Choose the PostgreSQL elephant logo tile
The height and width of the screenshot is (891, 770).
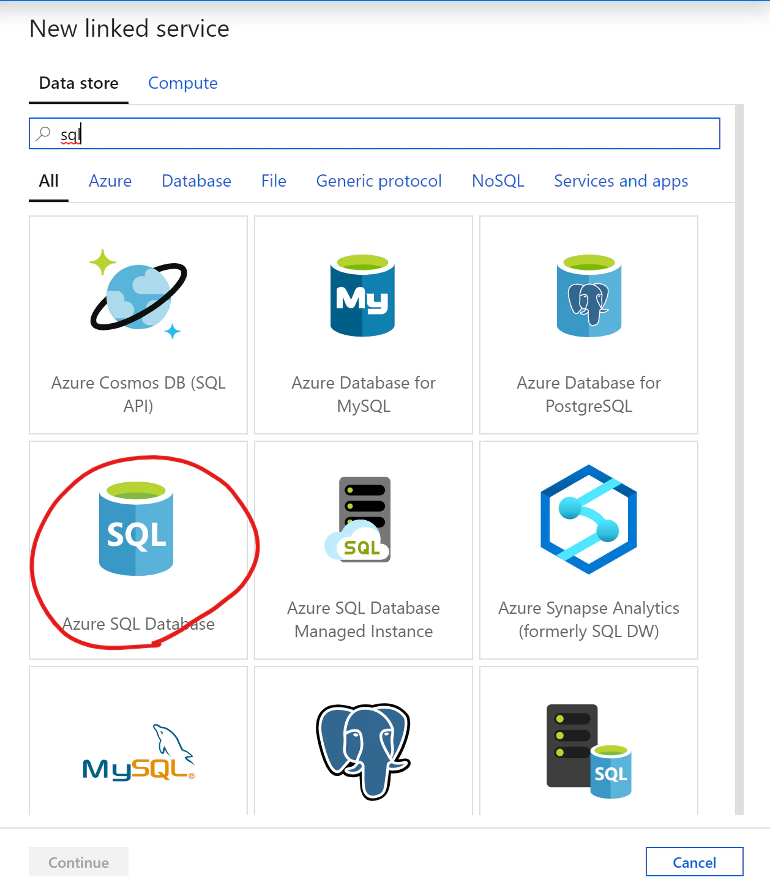[x=364, y=740]
